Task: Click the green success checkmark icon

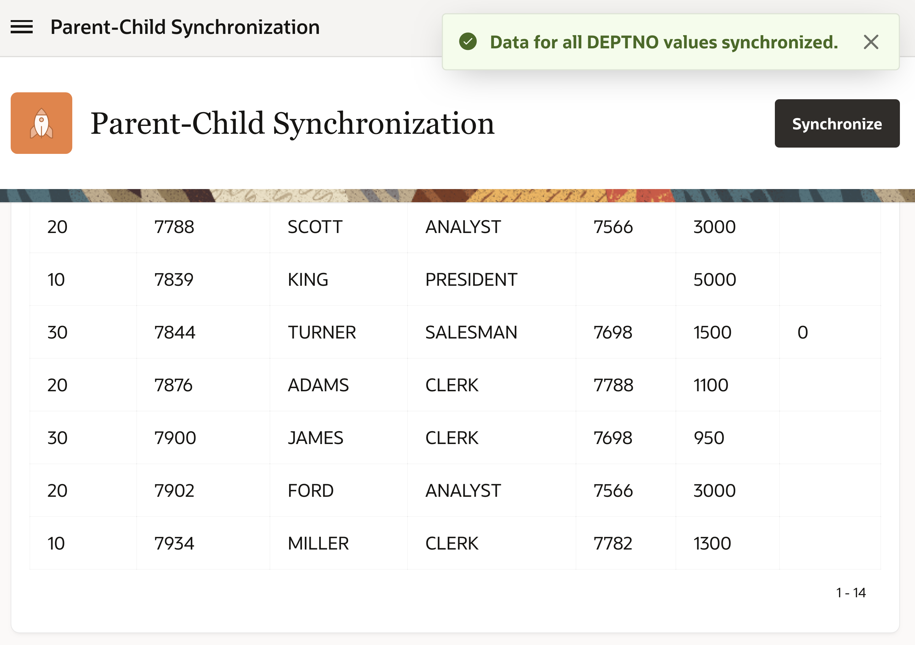Action: 469,42
